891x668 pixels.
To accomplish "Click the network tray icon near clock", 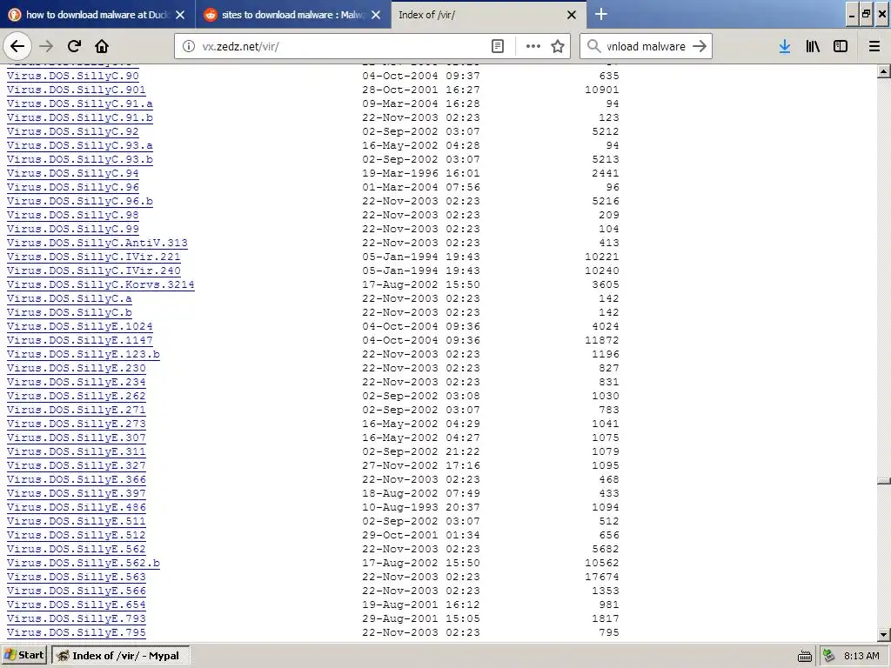I will (x=829, y=656).
